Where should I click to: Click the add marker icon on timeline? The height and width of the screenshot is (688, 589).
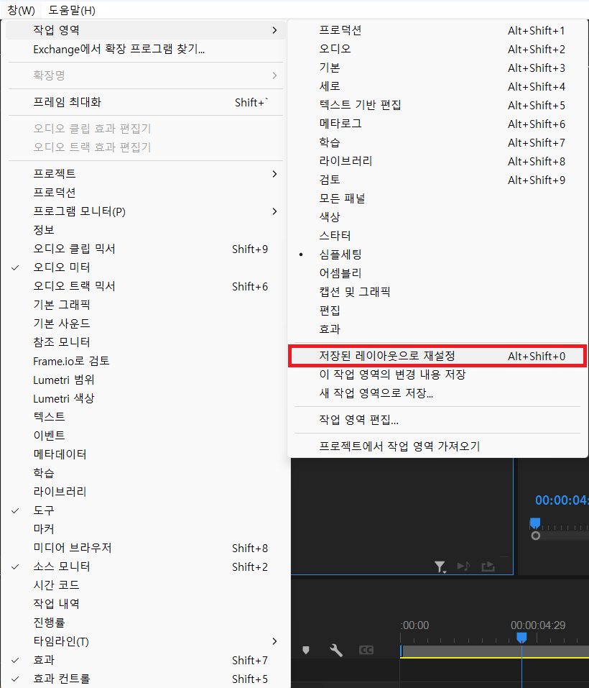point(305,650)
